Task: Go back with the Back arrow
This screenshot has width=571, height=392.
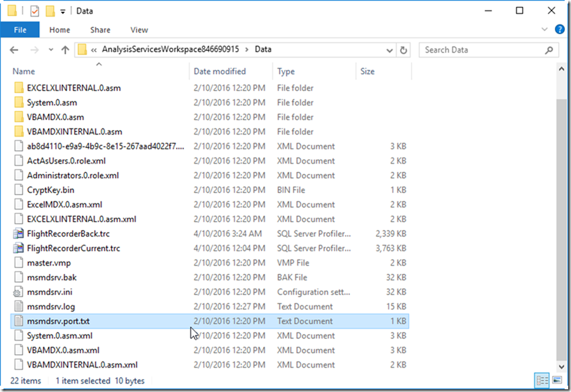Action: [14, 50]
